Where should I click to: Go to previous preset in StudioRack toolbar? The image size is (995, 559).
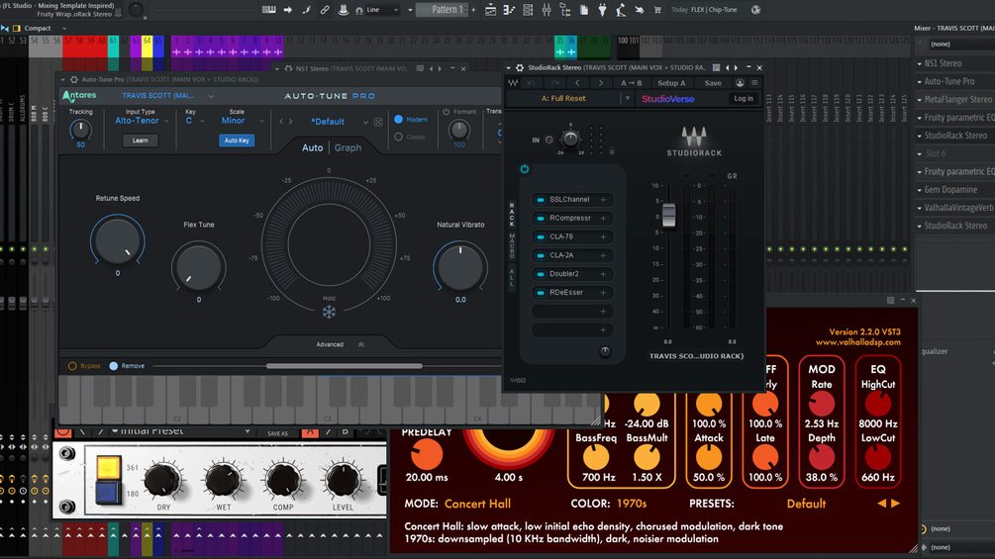tap(577, 83)
